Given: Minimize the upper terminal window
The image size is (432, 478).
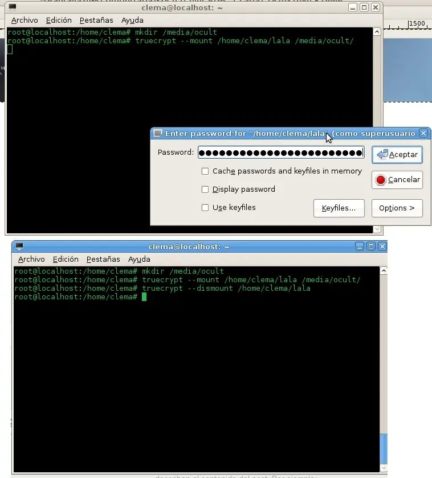Looking at the screenshot, I should pyautogui.click(x=353, y=7).
